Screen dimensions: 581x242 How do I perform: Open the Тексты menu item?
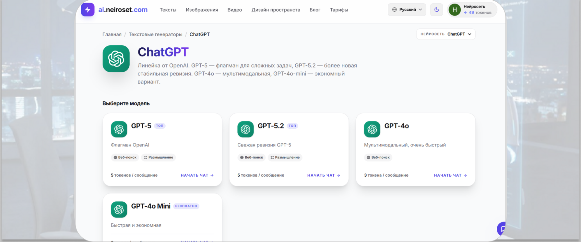tap(168, 10)
